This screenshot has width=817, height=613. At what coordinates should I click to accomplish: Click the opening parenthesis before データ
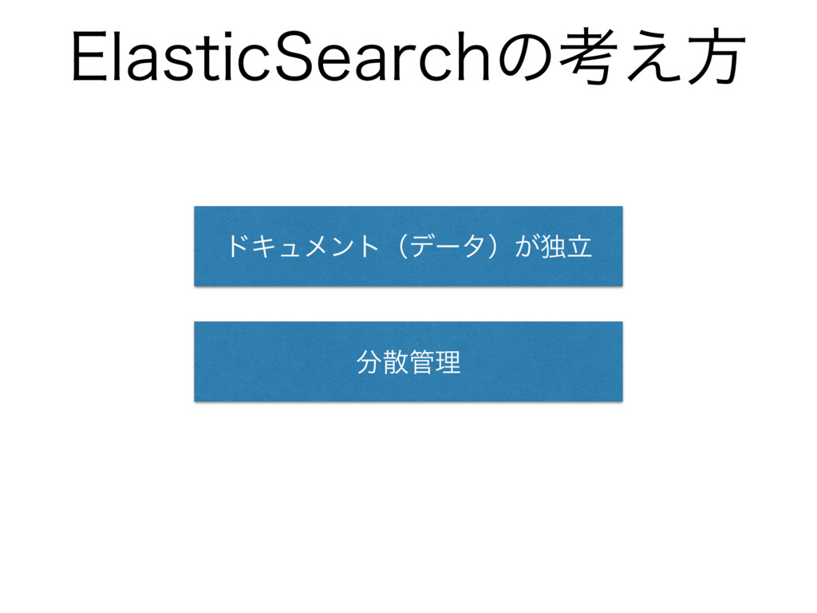[402, 246]
